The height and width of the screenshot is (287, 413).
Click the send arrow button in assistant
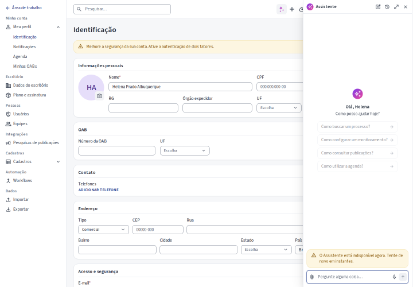click(x=403, y=277)
